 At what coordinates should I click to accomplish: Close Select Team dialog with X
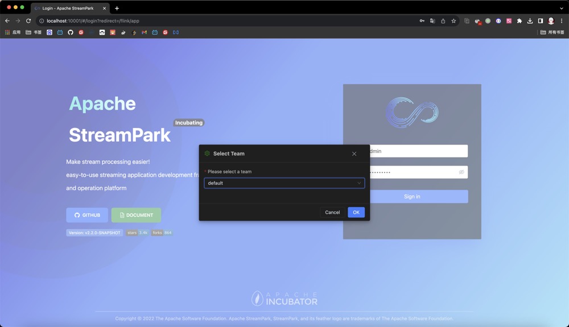(x=354, y=154)
